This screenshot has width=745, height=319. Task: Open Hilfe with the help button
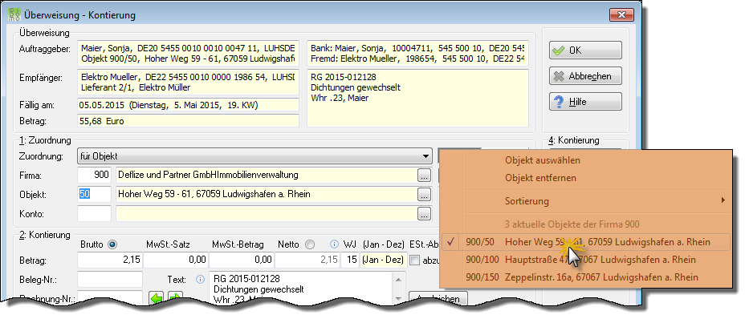(585, 102)
